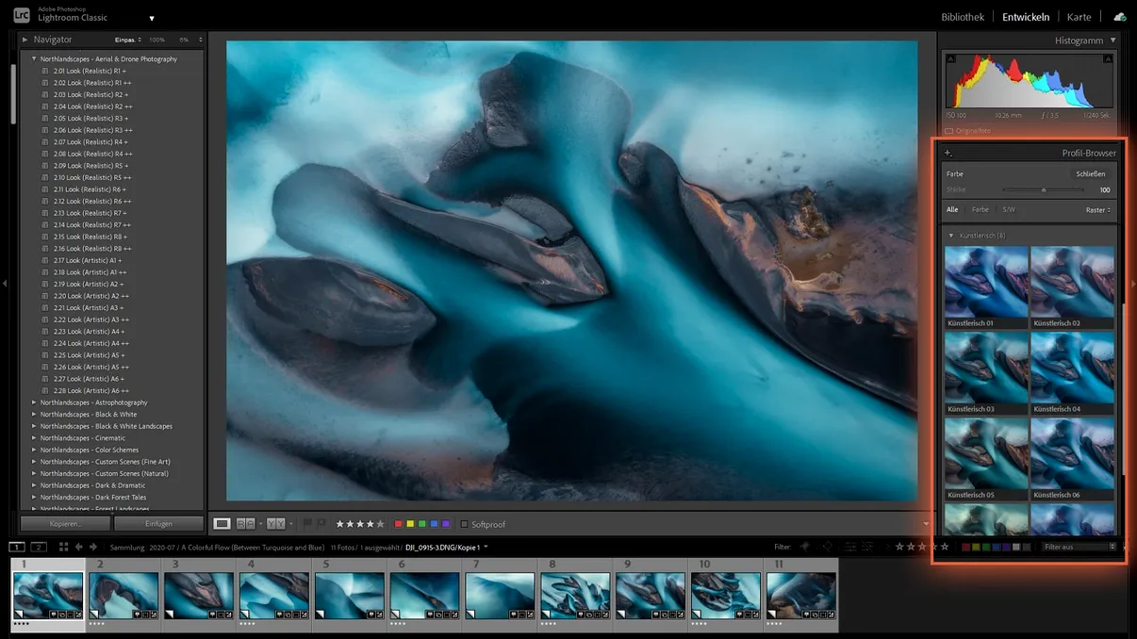Click the next photo arrow in the filmstrip bar

tap(91, 546)
